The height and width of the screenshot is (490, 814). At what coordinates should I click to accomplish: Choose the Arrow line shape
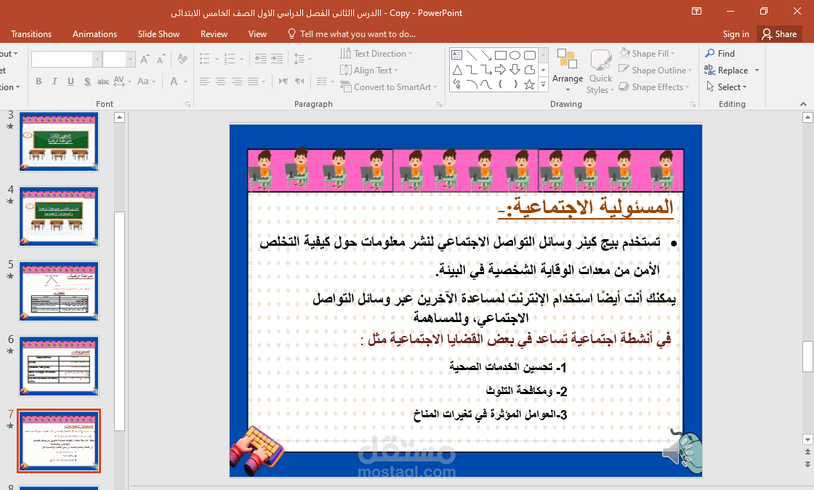click(x=486, y=55)
